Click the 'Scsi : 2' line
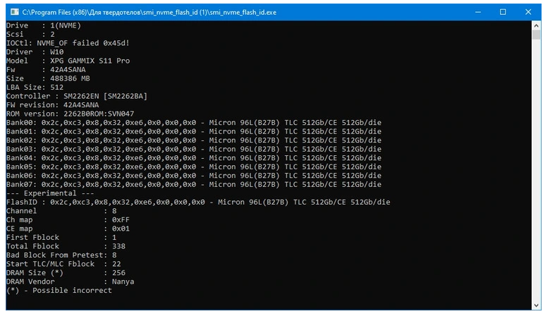 pyautogui.click(x=30, y=35)
